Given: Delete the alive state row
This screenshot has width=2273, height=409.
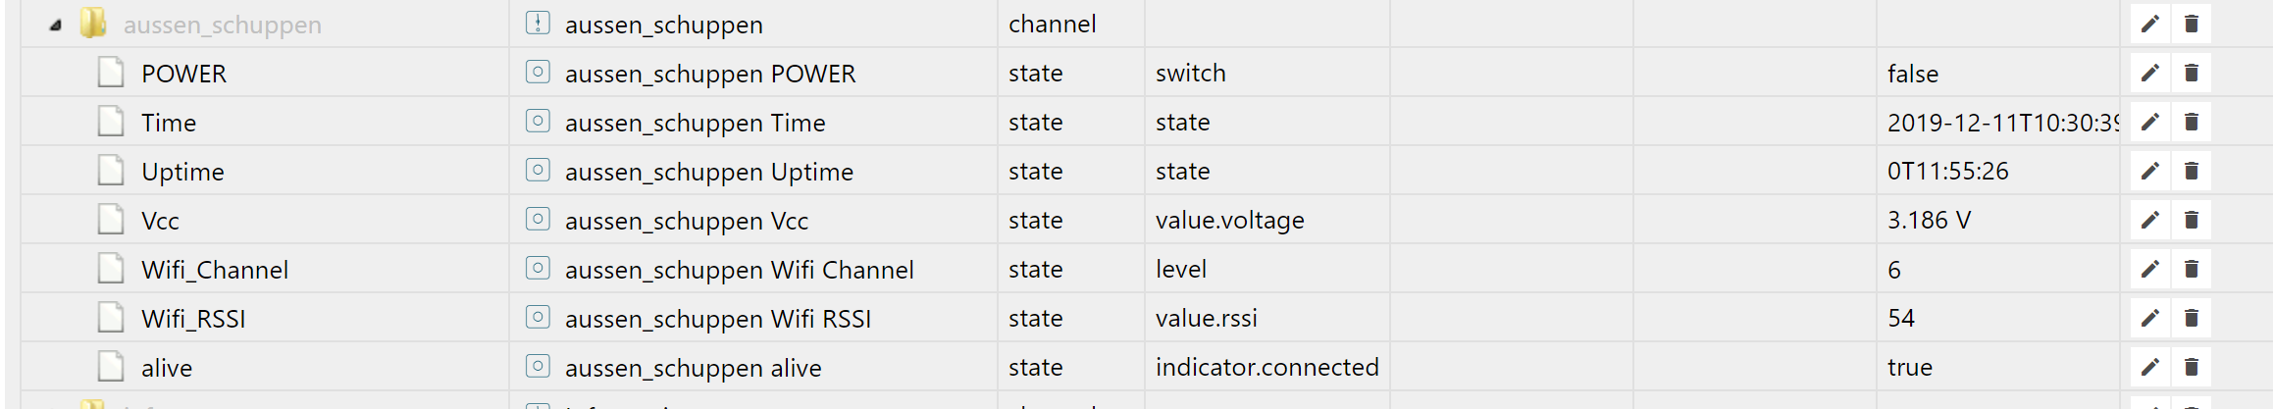Looking at the screenshot, I should pyautogui.click(x=2192, y=368).
